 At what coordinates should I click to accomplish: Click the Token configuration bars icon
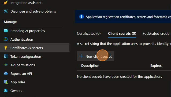6,56
